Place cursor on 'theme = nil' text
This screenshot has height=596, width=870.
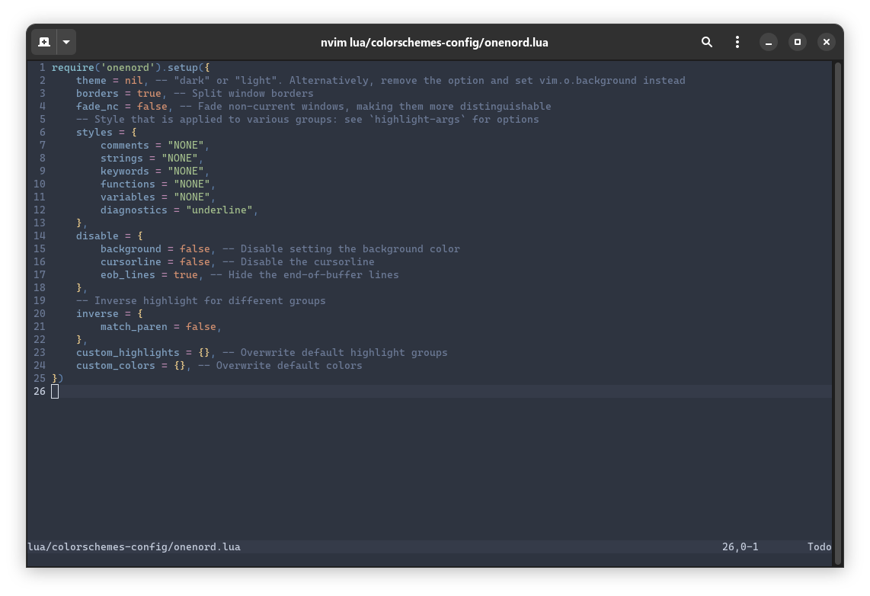coord(109,81)
